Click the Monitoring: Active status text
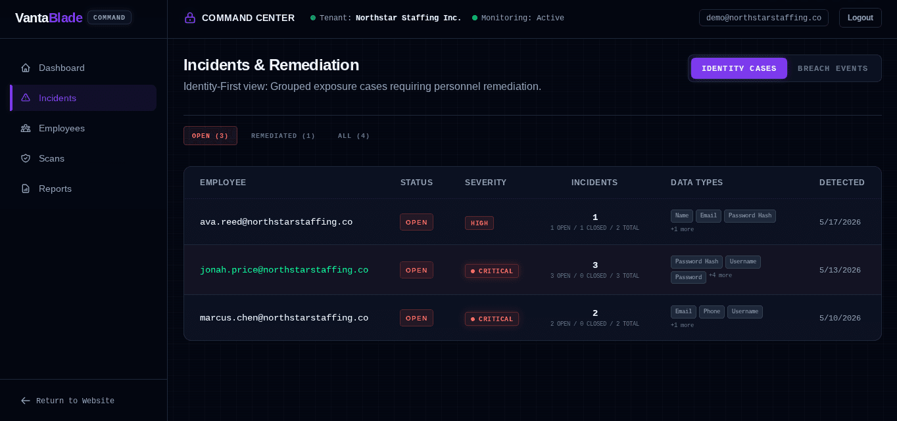 pyautogui.click(x=523, y=18)
